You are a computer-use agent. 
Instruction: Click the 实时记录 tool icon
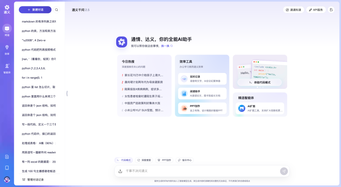(184, 79)
